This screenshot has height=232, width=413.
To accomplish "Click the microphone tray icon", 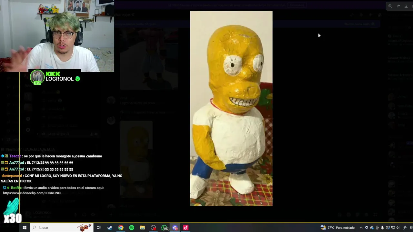I will [x=382, y=227].
